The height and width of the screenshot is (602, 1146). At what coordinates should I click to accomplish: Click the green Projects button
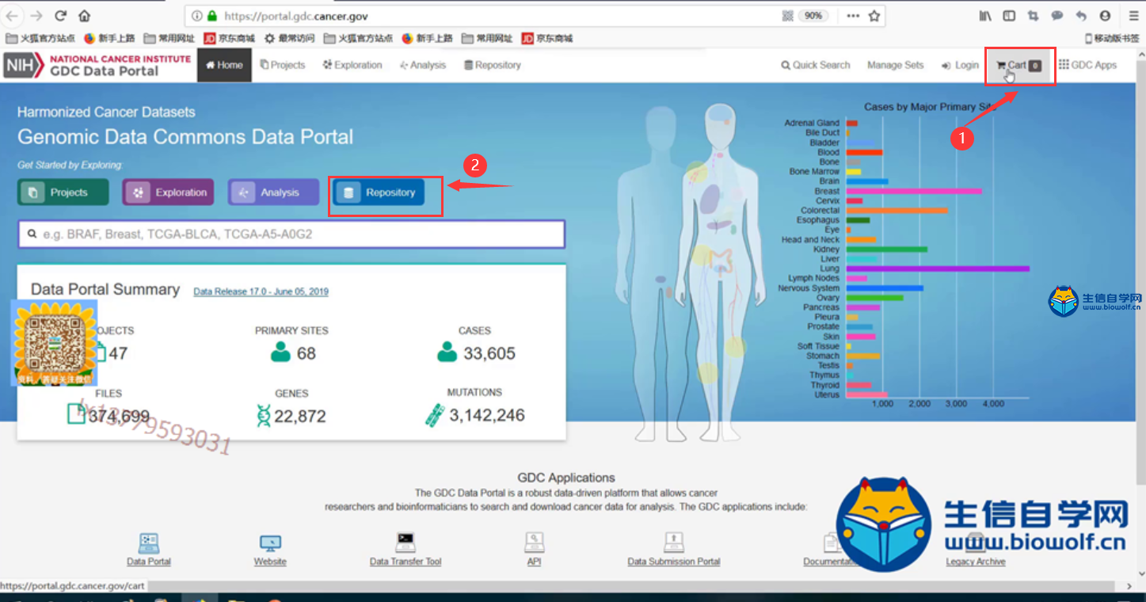[64, 192]
